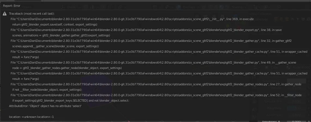
Task: Click the Anisotropic R value slider
Action: pyautogui.click(x=297, y=121)
